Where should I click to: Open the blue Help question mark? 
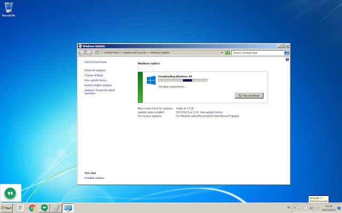tap(287, 59)
